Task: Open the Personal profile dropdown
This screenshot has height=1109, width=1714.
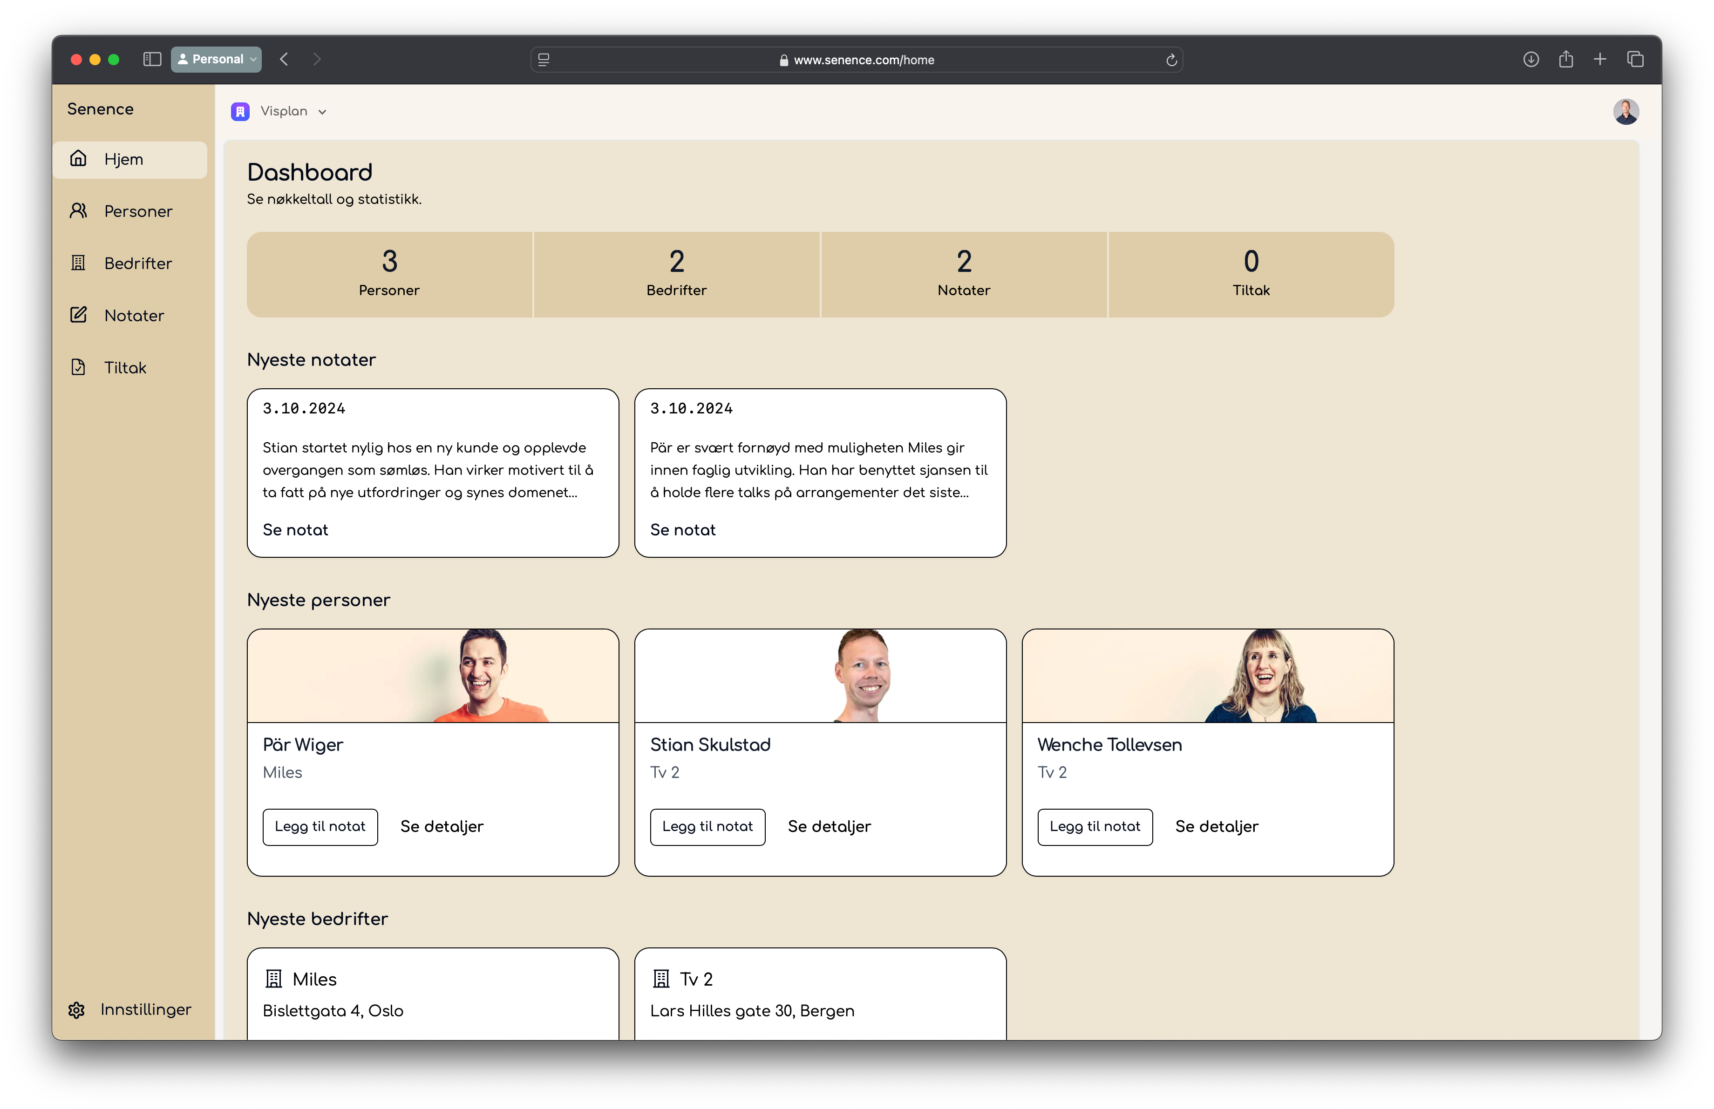Action: pyautogui.click(x=216, y=59)
